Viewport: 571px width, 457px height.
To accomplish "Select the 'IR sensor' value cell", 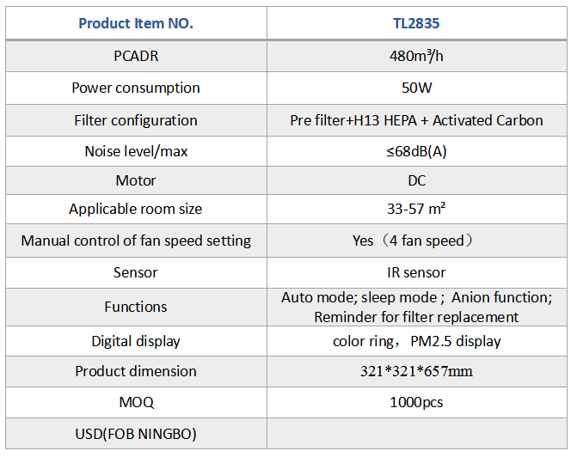I will (416, 272).
